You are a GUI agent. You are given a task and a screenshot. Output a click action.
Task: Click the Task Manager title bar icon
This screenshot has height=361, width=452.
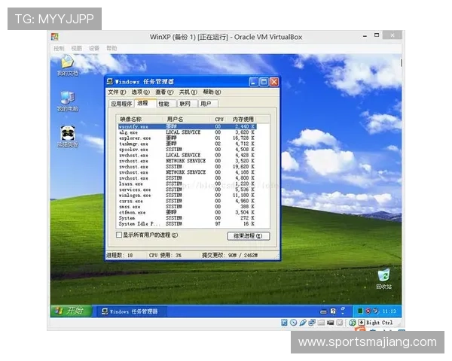coord(110,82)
